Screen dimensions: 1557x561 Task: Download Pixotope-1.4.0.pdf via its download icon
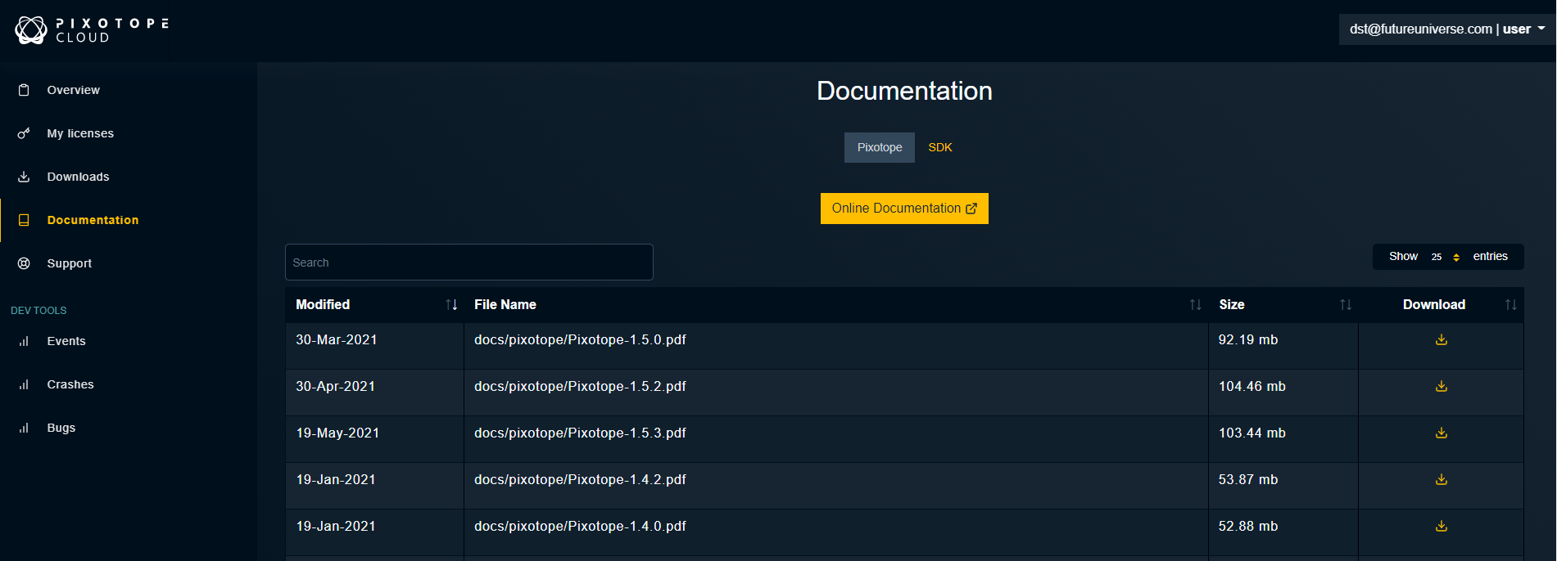[1442, 526]
